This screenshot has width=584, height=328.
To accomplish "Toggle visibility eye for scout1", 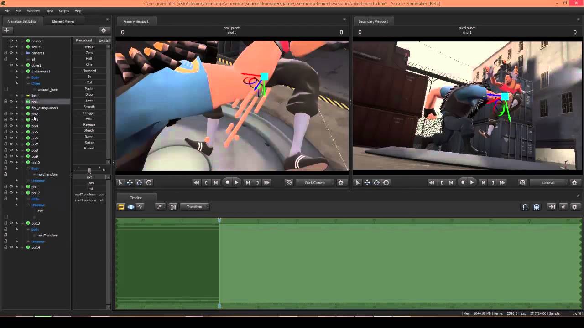I will point(11,47).
